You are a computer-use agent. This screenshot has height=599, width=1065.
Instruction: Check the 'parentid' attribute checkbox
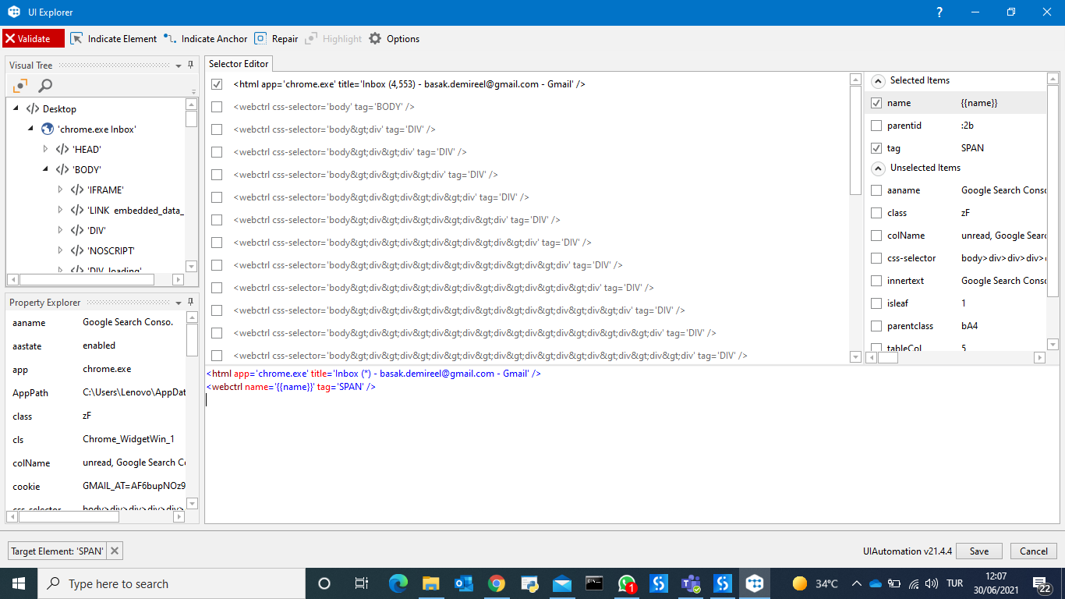click(x=876, y=126)
